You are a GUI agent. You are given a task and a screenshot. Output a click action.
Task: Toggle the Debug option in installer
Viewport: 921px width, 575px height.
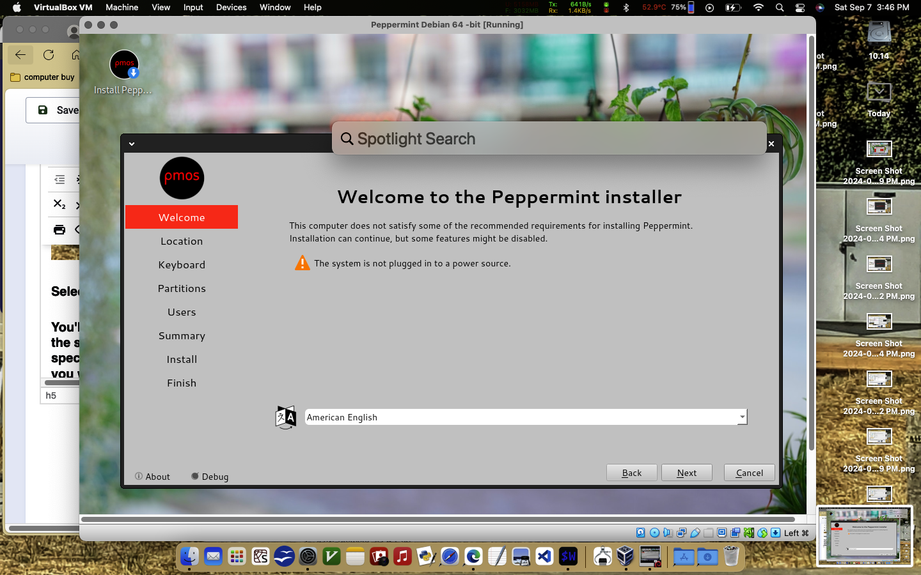click(x=210, y=477)
